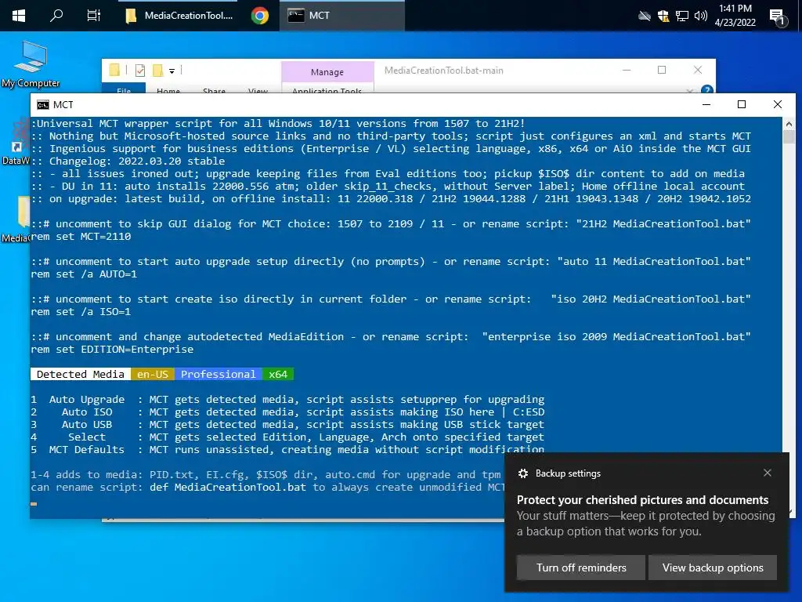Select the MCT console taskbar button
Viewport: 802px width, 602px height.
(341, 16)
